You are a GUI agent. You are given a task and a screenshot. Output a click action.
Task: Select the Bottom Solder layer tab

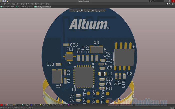(72, 105)
